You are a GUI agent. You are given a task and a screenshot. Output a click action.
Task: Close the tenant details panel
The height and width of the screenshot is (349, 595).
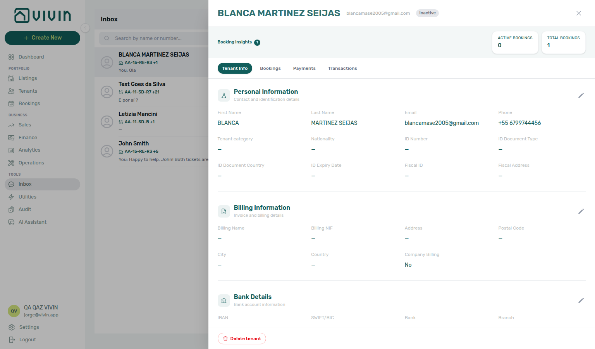pyautogui.click(x=578, y=13)
